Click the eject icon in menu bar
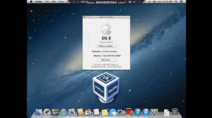This screenshot has height=118, width=212. tap(150, 2)
